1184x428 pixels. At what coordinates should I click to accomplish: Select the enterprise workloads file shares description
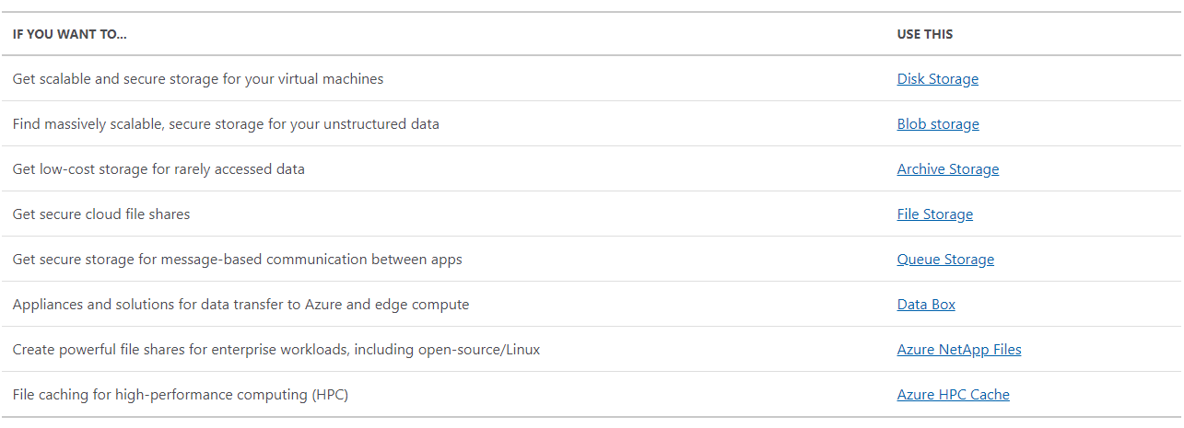tap(276, 350)
